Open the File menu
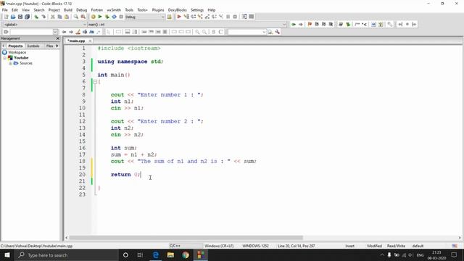Screen dimensions: 464x261 [5, 9]
